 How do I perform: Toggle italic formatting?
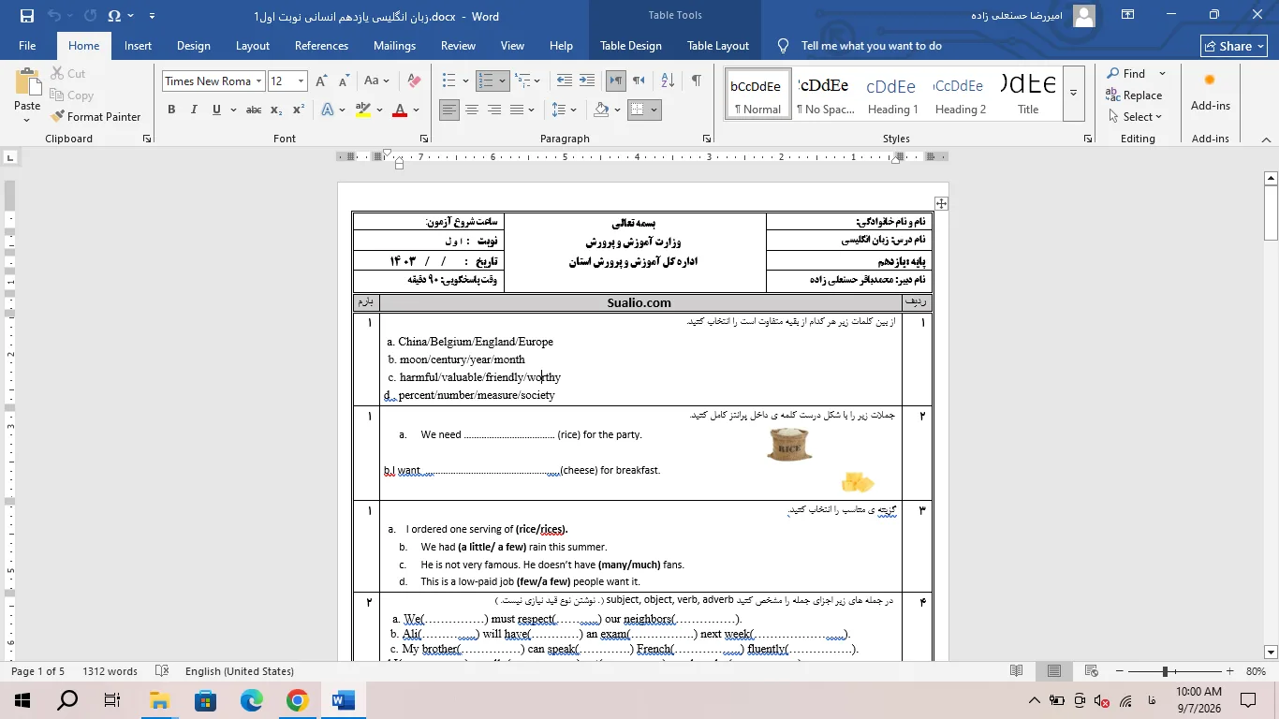[x=194, y=110]
